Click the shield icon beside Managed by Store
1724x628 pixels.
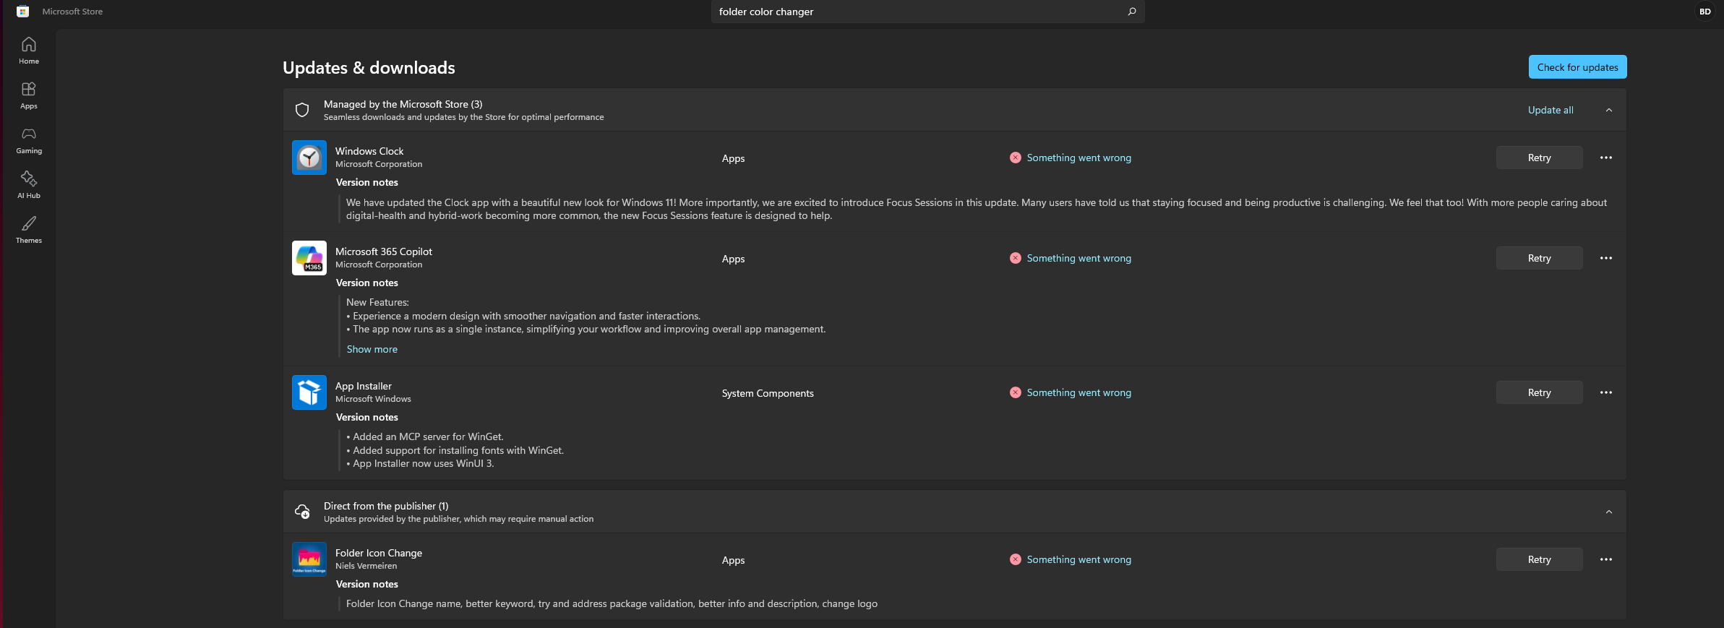pyautogui.click(x=302, y=110)
